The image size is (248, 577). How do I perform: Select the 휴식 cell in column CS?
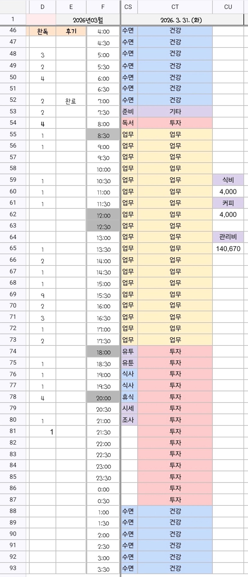click(x=128, y=397)
